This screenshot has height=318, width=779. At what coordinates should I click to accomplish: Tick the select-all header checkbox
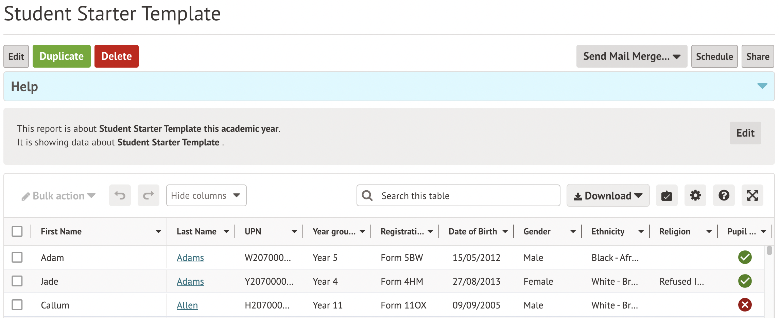click(17, 231)
